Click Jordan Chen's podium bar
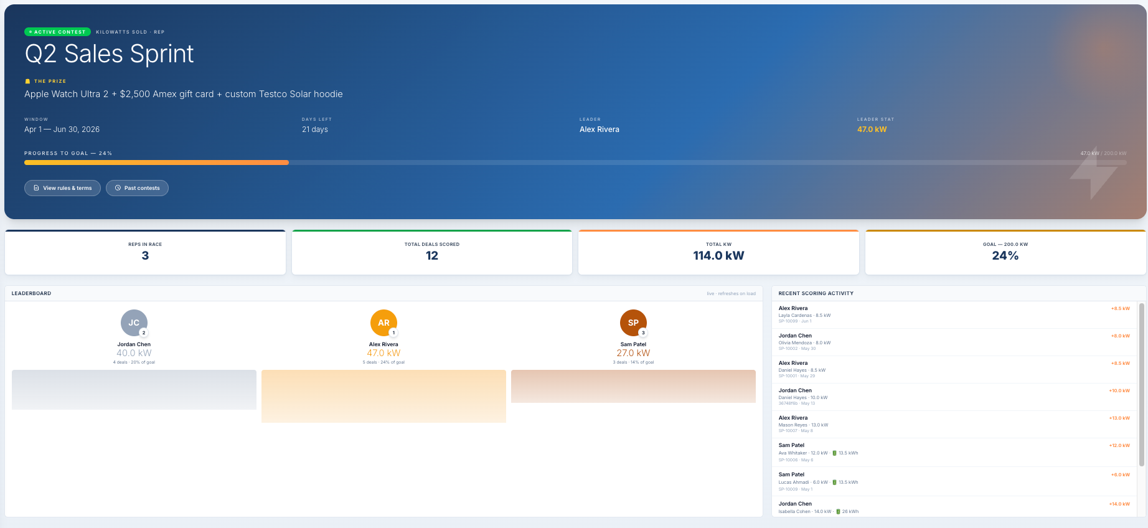 pos(134,390)
